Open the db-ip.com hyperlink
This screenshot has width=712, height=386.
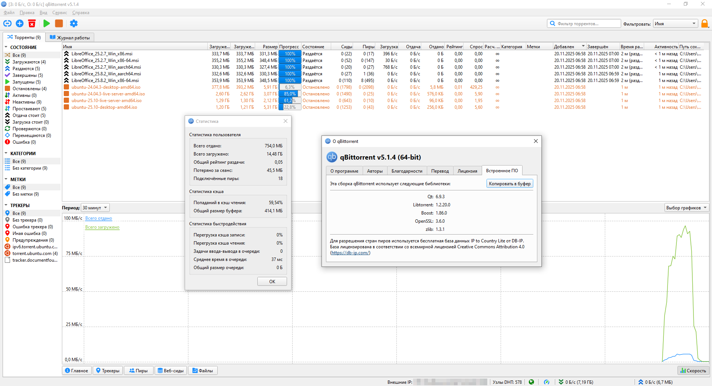350,253
